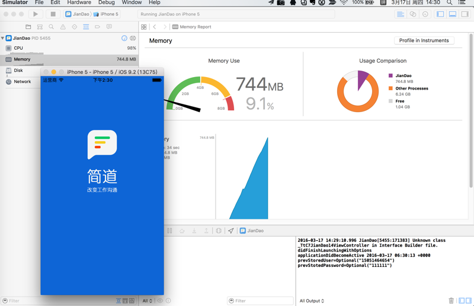Click the notification center icon in menu bar
Image resolution: width=474 pixels, height=306 pixels.
pyautogui.click(x=462, y=2)
